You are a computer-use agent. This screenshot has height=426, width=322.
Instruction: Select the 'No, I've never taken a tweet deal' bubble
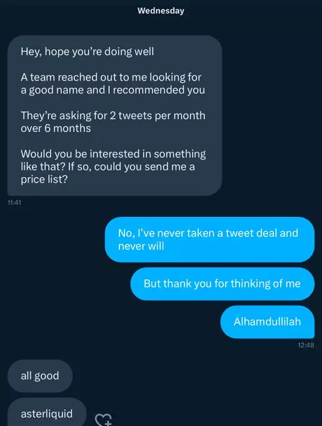click(x=210, y=239)
